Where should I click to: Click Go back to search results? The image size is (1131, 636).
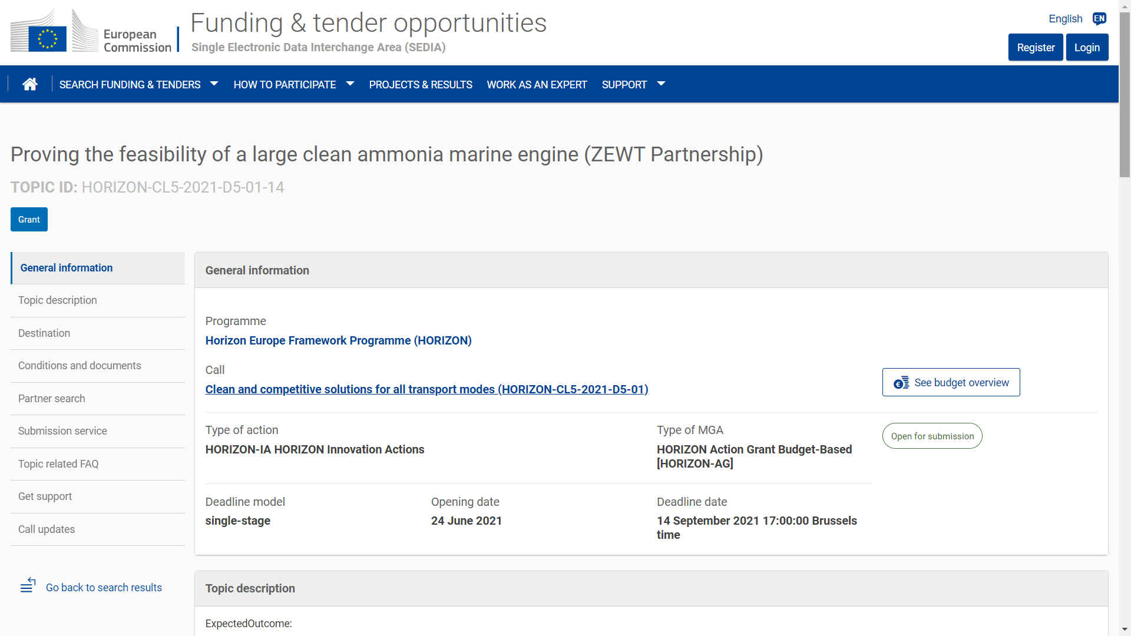point(104,588)
